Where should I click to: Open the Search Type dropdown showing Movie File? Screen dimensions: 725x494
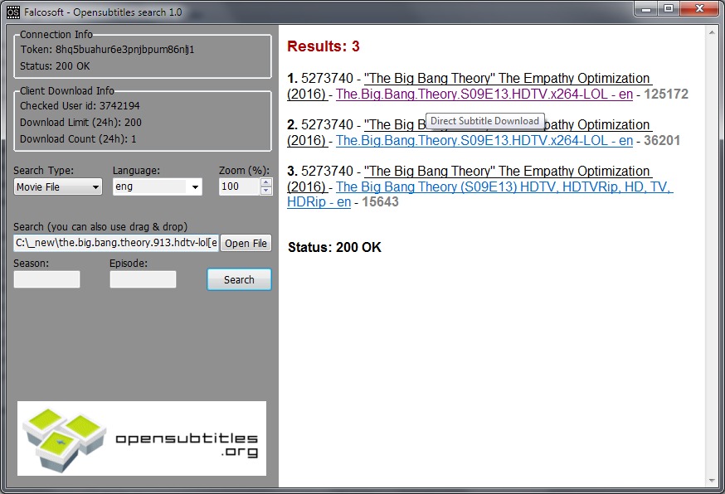pyautogui.click(x=58, y=186)
